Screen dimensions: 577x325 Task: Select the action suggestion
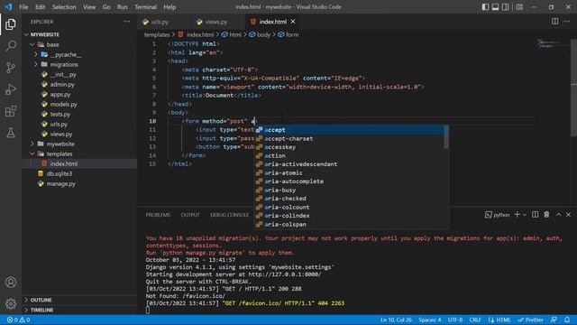(350, 155)
